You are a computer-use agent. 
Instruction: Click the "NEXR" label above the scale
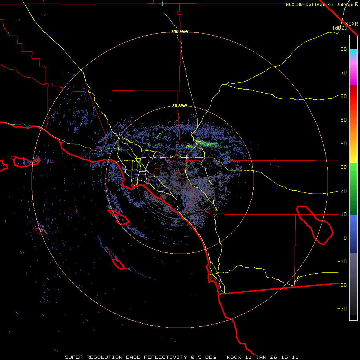pos(352,24)
